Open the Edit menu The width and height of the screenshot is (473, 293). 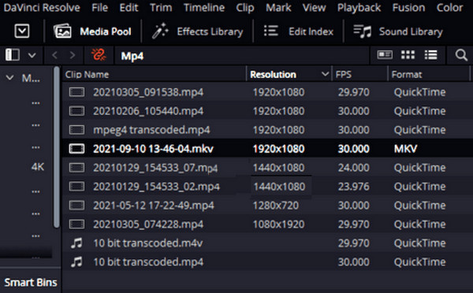[128, 8]
